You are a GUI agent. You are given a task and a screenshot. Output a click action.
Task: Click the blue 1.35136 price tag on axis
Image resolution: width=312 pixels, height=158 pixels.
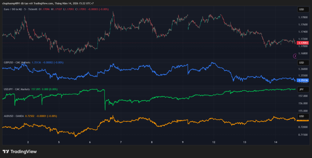pyautogui.click(x=303, y=80)
